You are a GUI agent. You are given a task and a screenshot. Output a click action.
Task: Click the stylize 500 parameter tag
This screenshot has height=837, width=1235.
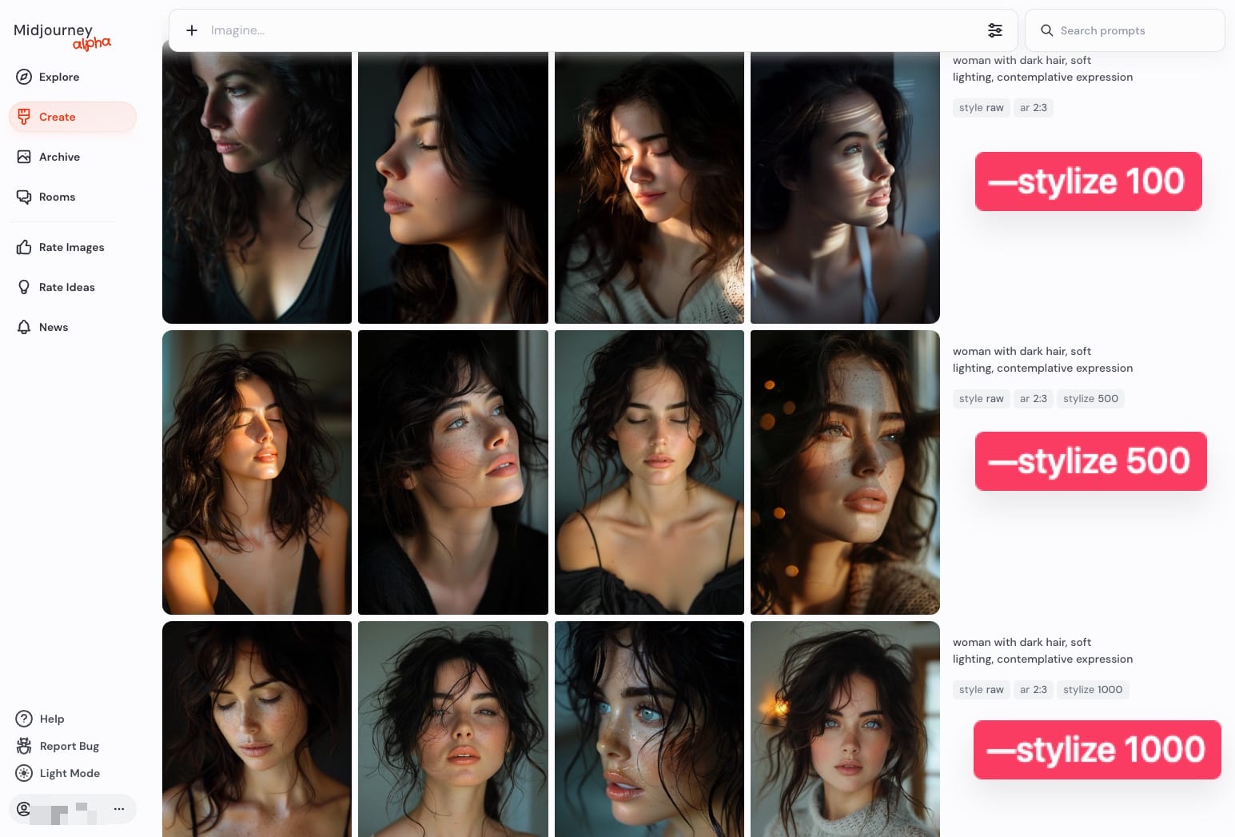1090,398
